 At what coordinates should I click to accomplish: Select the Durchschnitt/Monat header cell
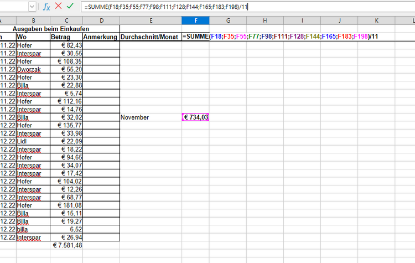(x=151, y=37)
